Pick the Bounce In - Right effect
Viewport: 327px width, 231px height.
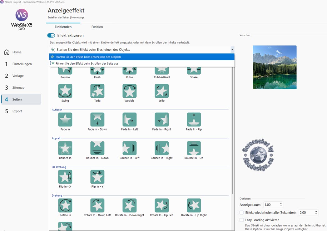pyautogui.click(x=161, y=148)
